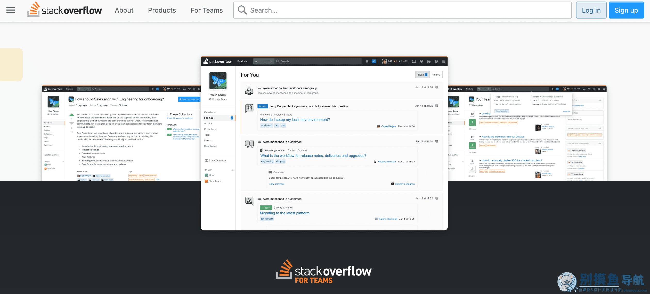Open the trophy achievements icon in center screenshot
Image resolution: width=650 pixels, height=294 pixels.
tap(421, 61)
